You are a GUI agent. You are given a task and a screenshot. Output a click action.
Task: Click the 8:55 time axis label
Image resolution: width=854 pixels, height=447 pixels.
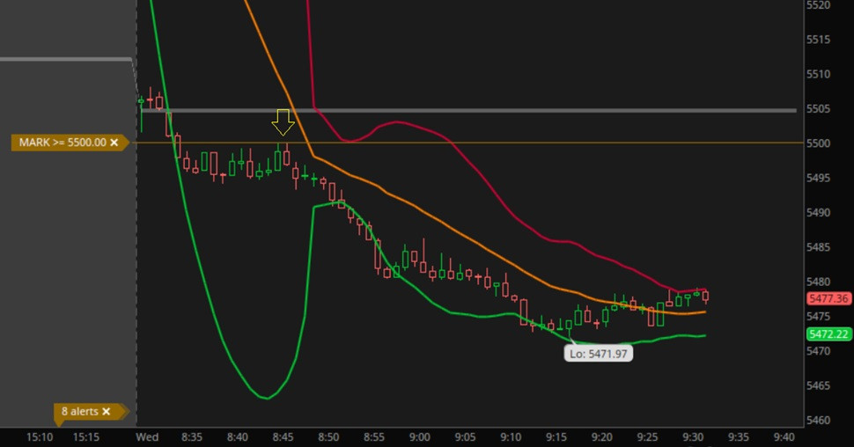pos(373,437)
